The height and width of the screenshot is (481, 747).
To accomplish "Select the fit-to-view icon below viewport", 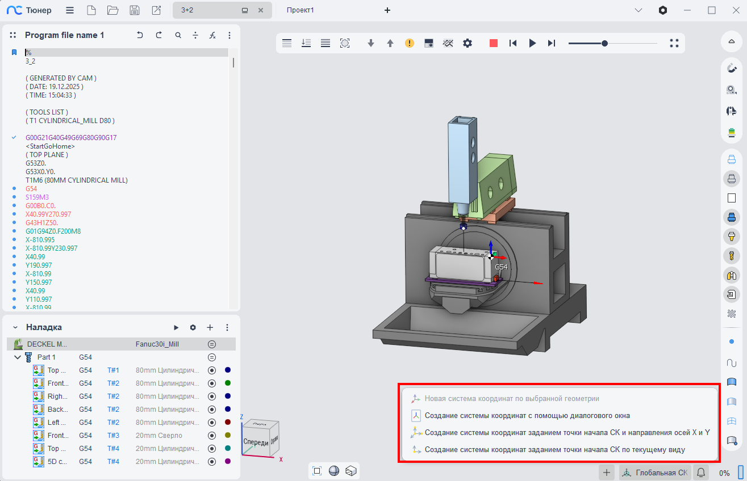I will tap(317, 470).
